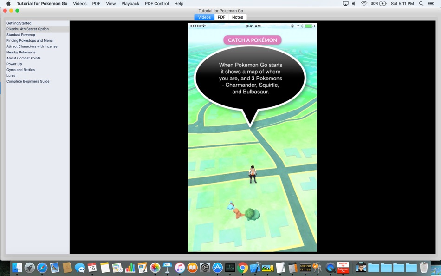This screenshot has height=276, width=441.
Task: Open Google Chrome in dock
Action: pyautogui.click(x=242, y=268)
